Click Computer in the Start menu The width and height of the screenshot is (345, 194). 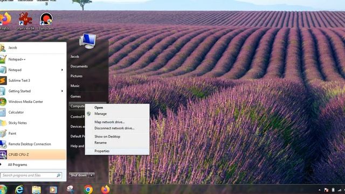[x=78, y=106]
